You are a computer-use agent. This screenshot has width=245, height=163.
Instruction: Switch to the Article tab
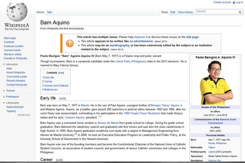click(x=40, y=12)
